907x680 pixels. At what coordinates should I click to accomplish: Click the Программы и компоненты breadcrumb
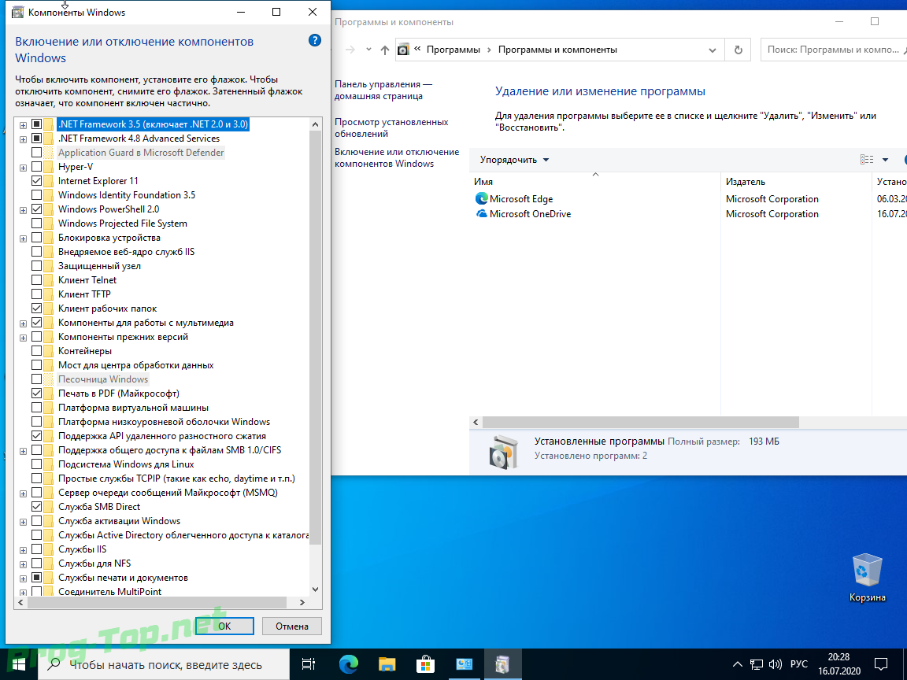pos(557,50)
